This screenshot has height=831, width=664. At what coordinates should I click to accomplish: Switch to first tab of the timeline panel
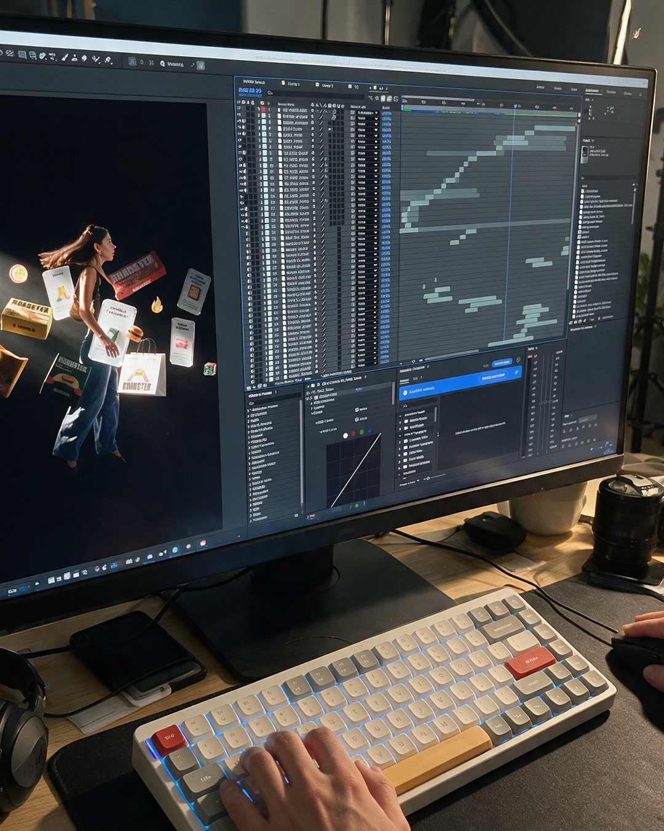click(x=253, y=82)
